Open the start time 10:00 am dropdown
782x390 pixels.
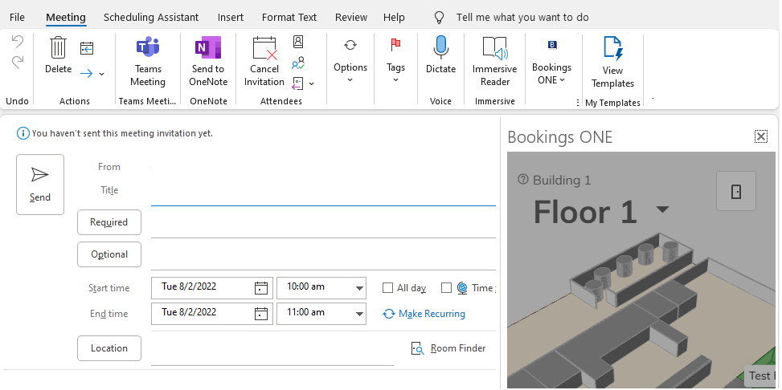(358, 288)
